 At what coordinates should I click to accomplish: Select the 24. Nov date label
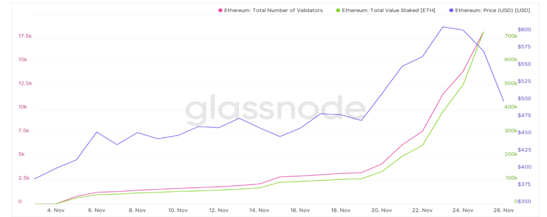pos(463,210)
